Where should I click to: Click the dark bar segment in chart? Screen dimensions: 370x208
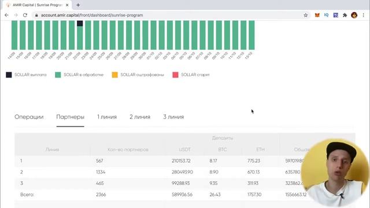pyautogui.click(x=80, y=23)
